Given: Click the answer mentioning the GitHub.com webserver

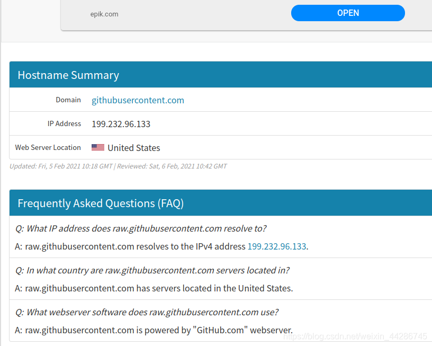Looking at the screenshot, I should tap(154, 330).
